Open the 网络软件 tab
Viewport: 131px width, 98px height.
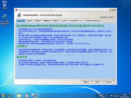point(38,21)
